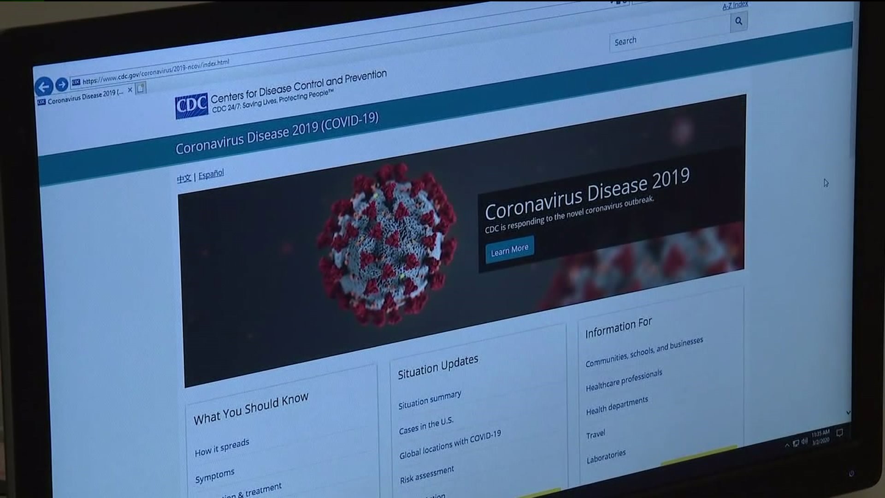Screen dimensions: 885x498
Task: Open the notification center icon
Action: (x=840, y=433)
